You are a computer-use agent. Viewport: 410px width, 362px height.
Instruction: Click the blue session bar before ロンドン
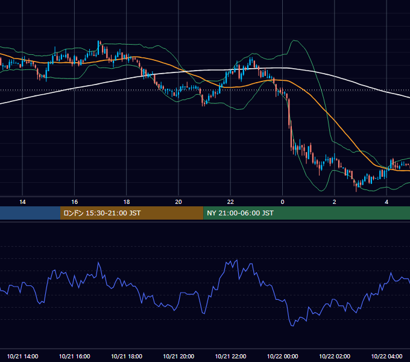click(x=30, y=213)
